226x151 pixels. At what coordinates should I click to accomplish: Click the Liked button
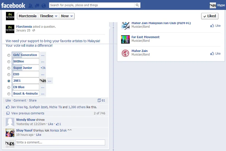pos(210,16)
